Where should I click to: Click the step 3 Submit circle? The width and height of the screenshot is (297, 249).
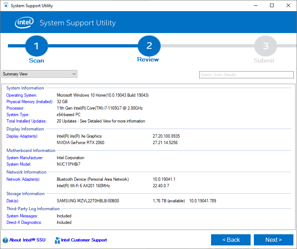(x=266, y=46)
